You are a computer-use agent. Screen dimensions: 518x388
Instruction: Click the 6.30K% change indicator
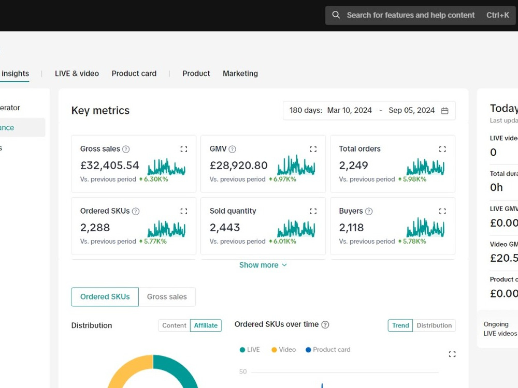coord(154,179)
